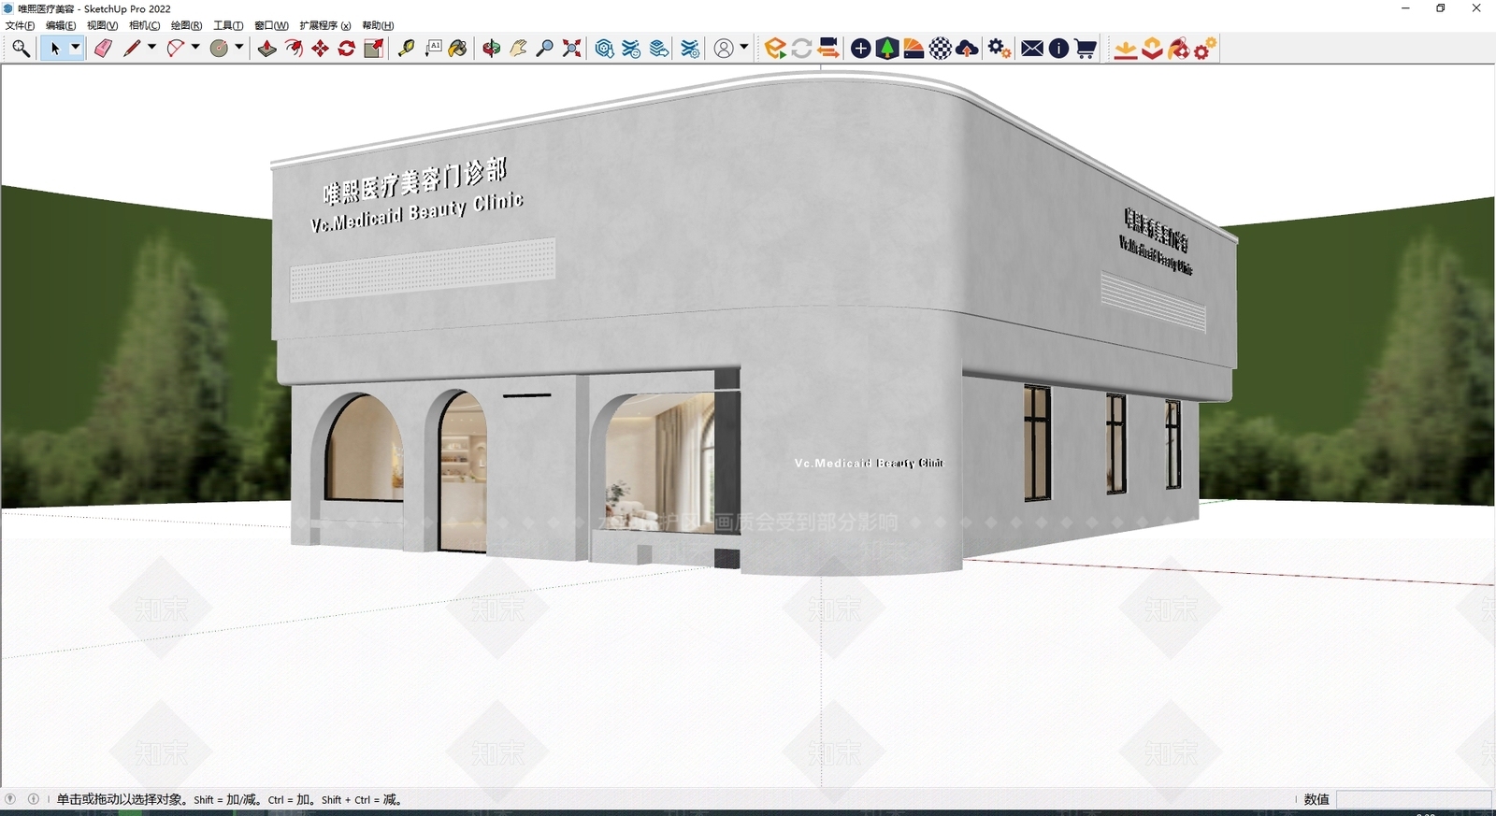Select the Pan hand tool
Screen dimensions: 1496x816
point(518,49)
